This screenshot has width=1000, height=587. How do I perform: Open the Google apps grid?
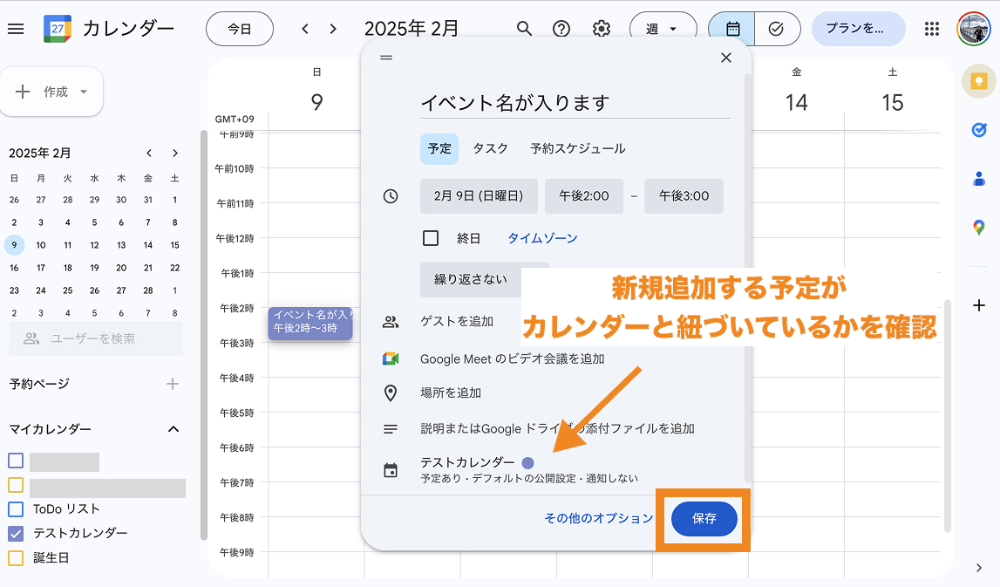[931, 29]
